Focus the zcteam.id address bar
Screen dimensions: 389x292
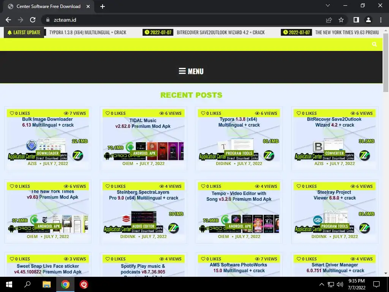coord(183,20)
